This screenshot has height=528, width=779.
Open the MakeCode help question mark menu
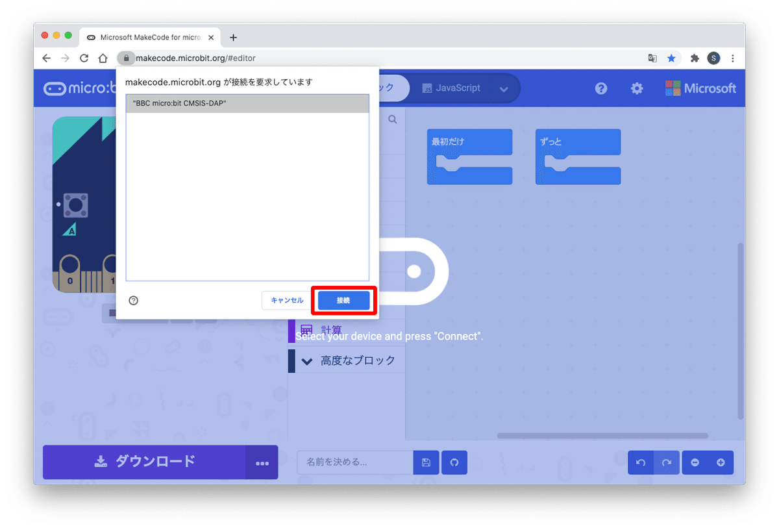point(601,88)
